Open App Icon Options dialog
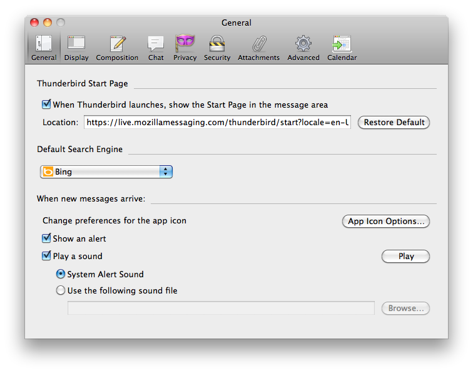Viewport: 473px width, 373px height. coord(386,222)
